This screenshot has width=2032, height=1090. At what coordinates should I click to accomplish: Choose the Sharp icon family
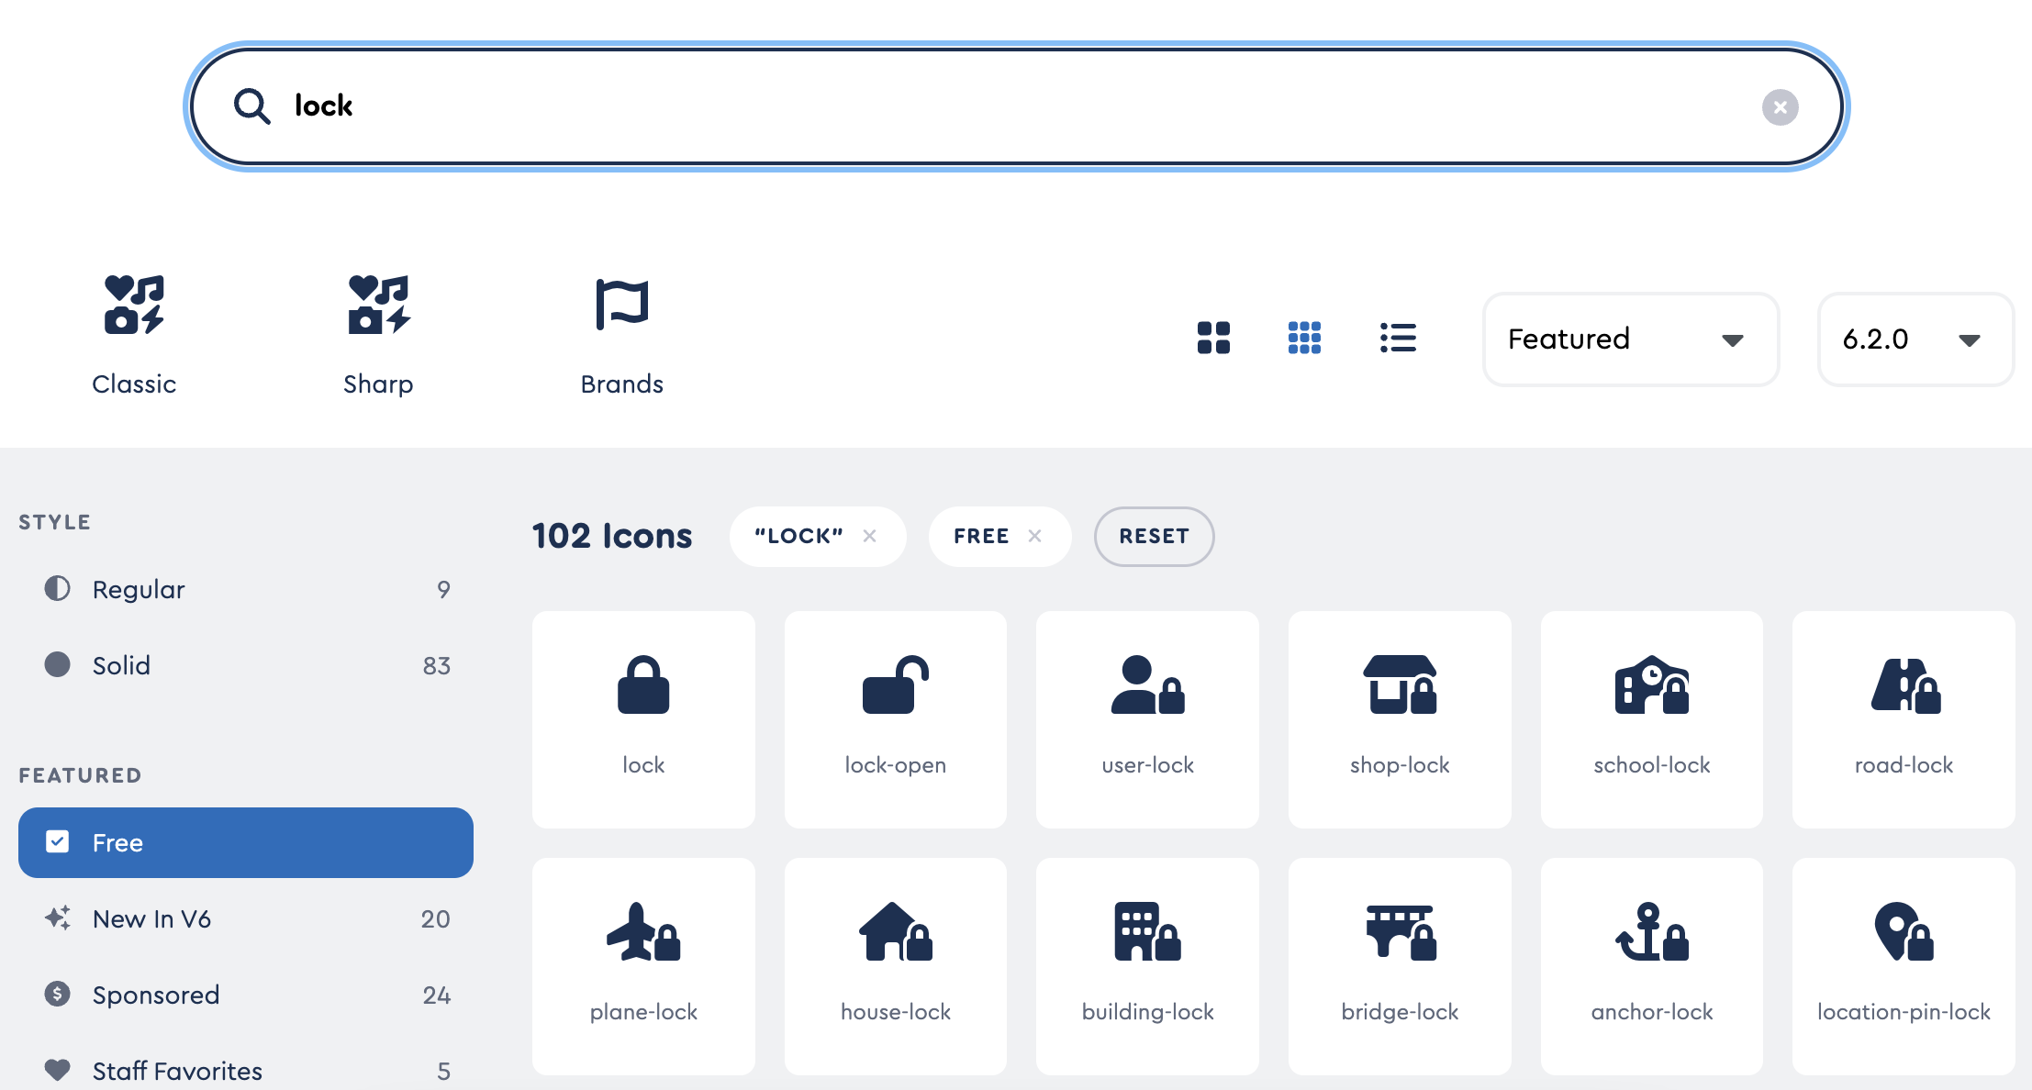[x=378, y=335]
